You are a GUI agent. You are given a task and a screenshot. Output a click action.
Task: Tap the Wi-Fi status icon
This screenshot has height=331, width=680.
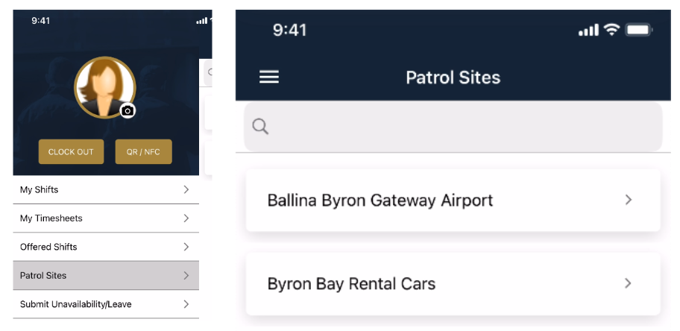(611, 30)
